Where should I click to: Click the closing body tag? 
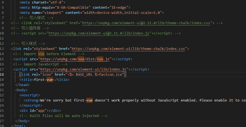click(x=22, y=121)
